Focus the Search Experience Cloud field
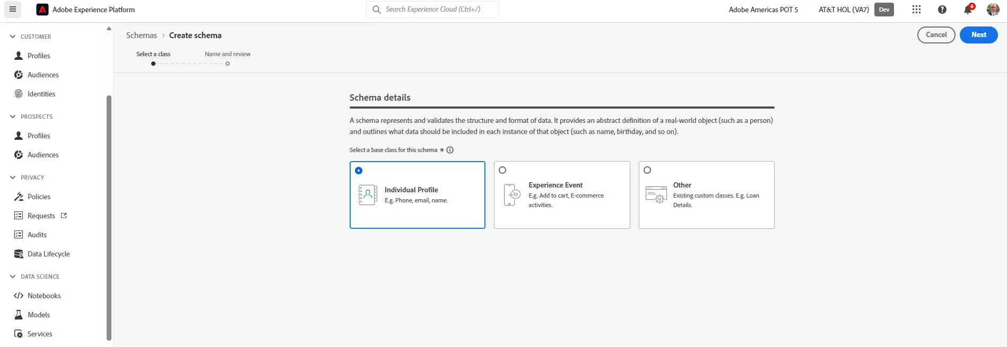Viewport: 1007px width, 347px height. pyautogui.click(x=432, y=10)
